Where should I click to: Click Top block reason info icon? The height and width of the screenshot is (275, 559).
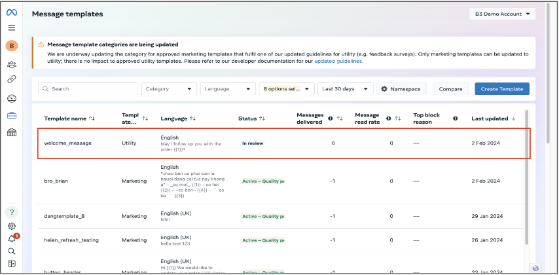[x=456, y=119]
